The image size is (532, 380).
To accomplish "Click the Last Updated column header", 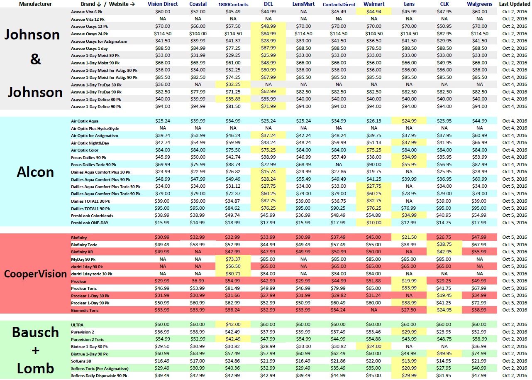I will (515, 4).
